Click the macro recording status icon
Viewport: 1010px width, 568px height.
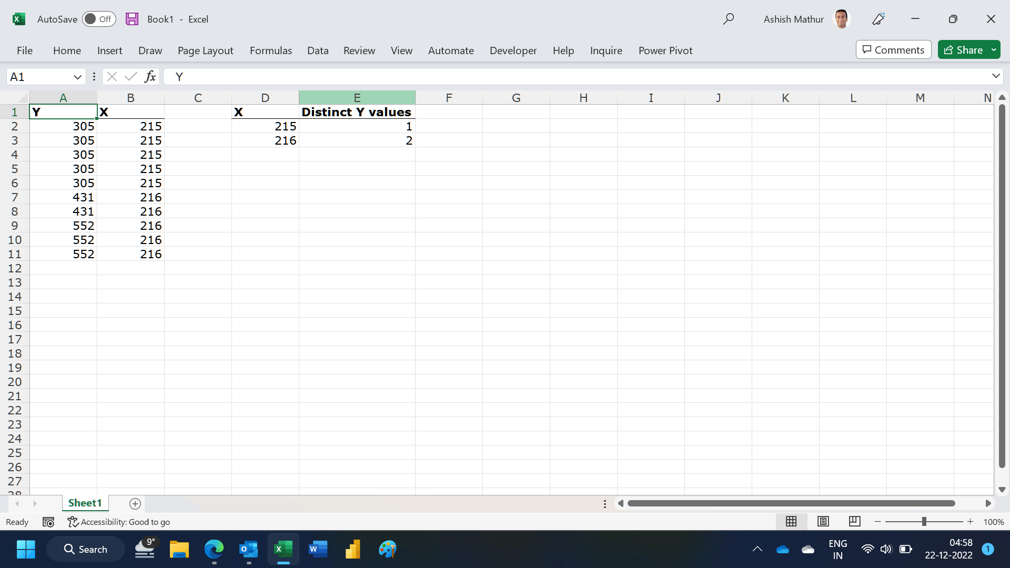tap(48, 522)
